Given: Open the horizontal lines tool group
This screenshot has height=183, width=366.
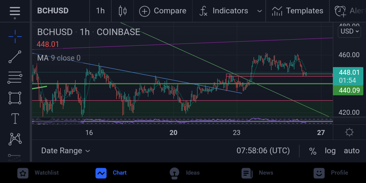Looking at the screenshot, I should tap(15, 77).
